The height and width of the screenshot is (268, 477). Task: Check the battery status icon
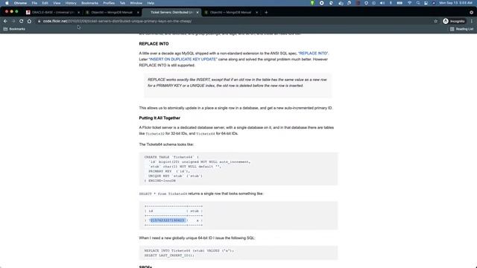399,3
